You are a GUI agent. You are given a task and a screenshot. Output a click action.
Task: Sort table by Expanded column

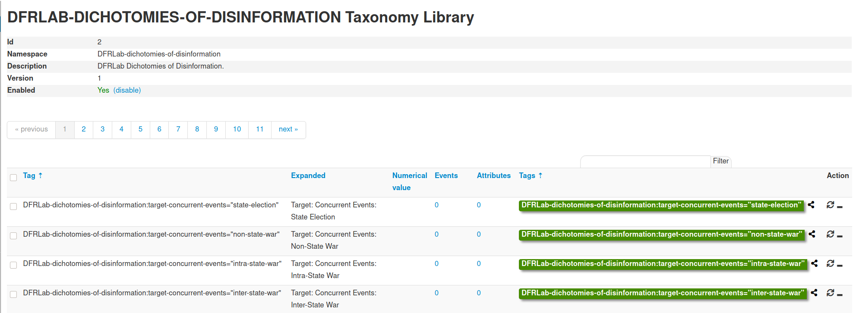[308, 175]
